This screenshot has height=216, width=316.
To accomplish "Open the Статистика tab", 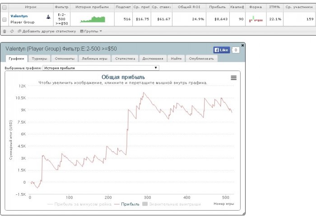I will tap(125, 58).
